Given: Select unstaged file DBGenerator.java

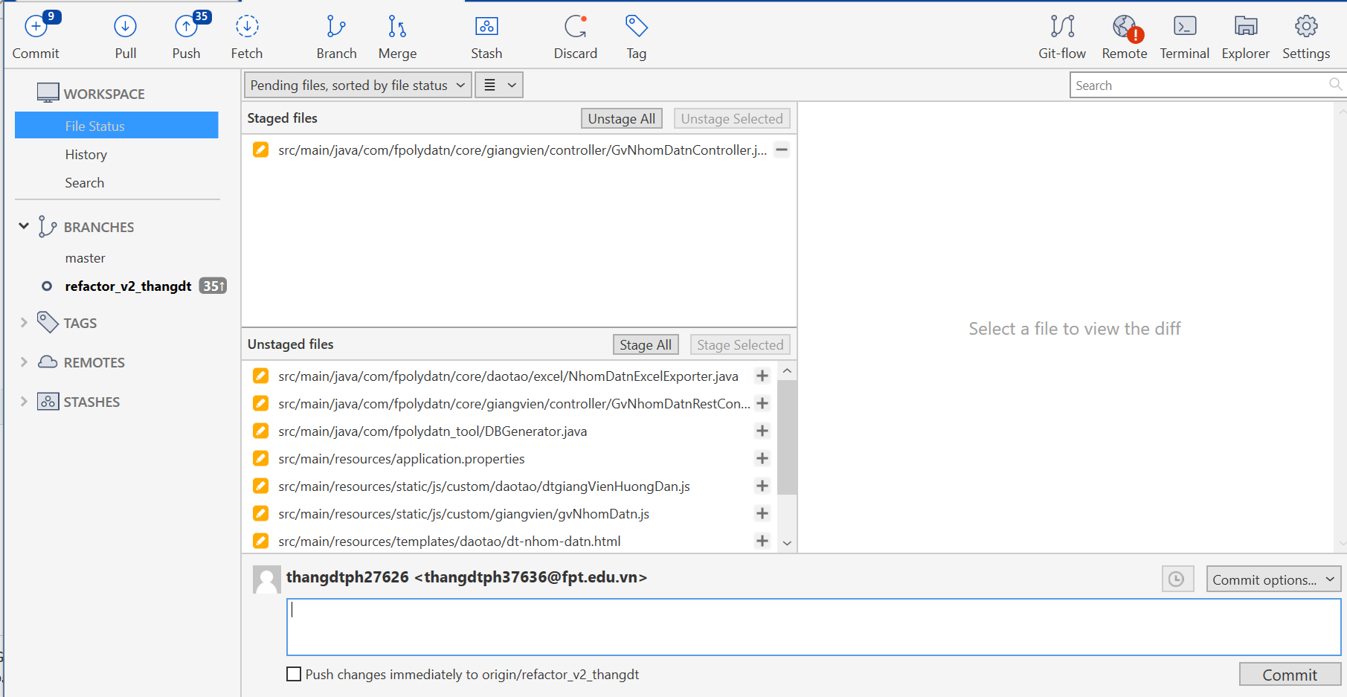Looking at the screenshot, I should click(432, 431).
